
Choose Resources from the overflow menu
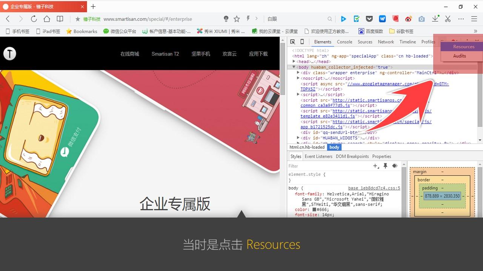coord(464,47)
